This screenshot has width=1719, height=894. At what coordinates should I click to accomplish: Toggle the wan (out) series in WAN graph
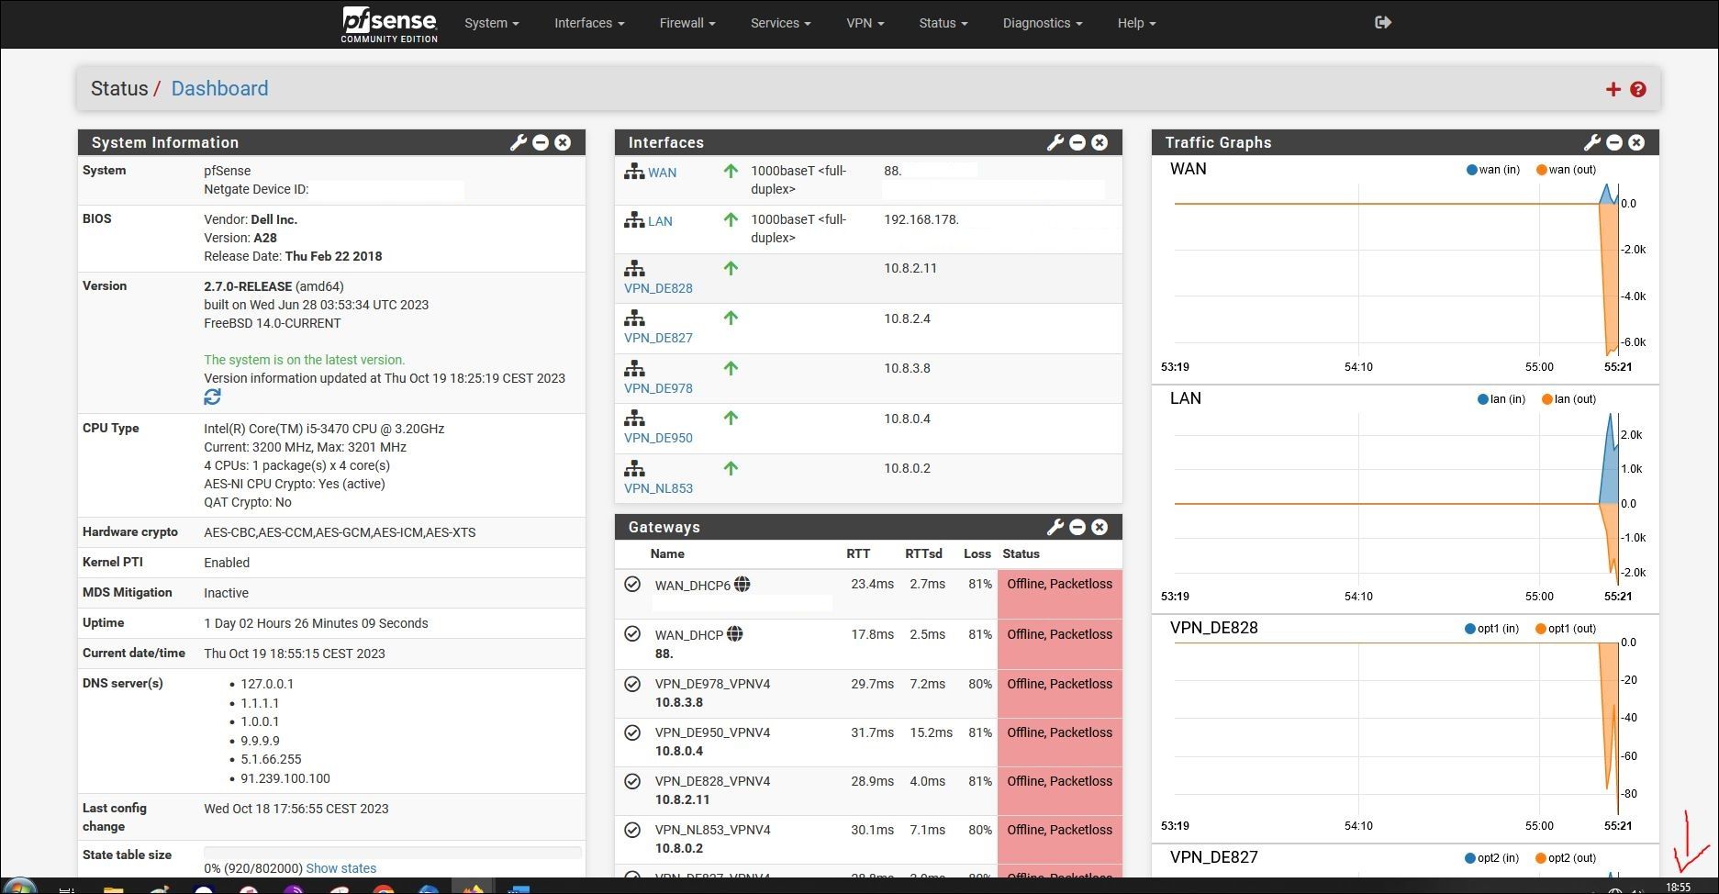click(1566, 170)
